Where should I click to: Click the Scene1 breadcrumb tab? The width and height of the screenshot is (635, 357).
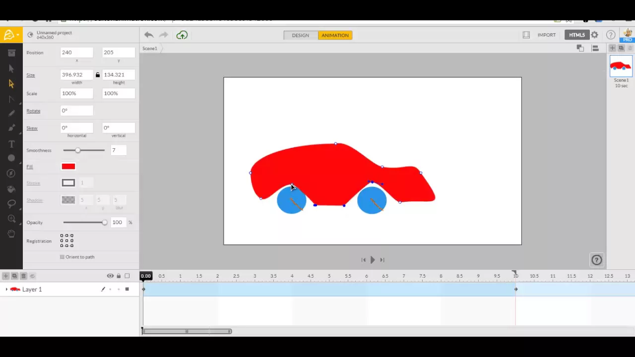[150, 48]
